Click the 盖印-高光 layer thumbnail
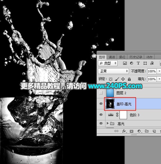161x164 pixels. click(110, 104)
